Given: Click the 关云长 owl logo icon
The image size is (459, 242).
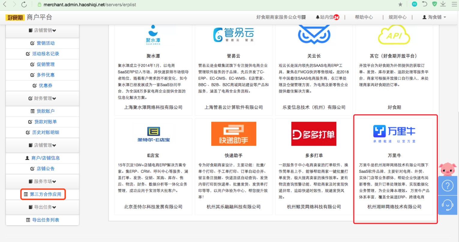Looking at the screenshot, I should pyautogui.click(x=314, y=35).
